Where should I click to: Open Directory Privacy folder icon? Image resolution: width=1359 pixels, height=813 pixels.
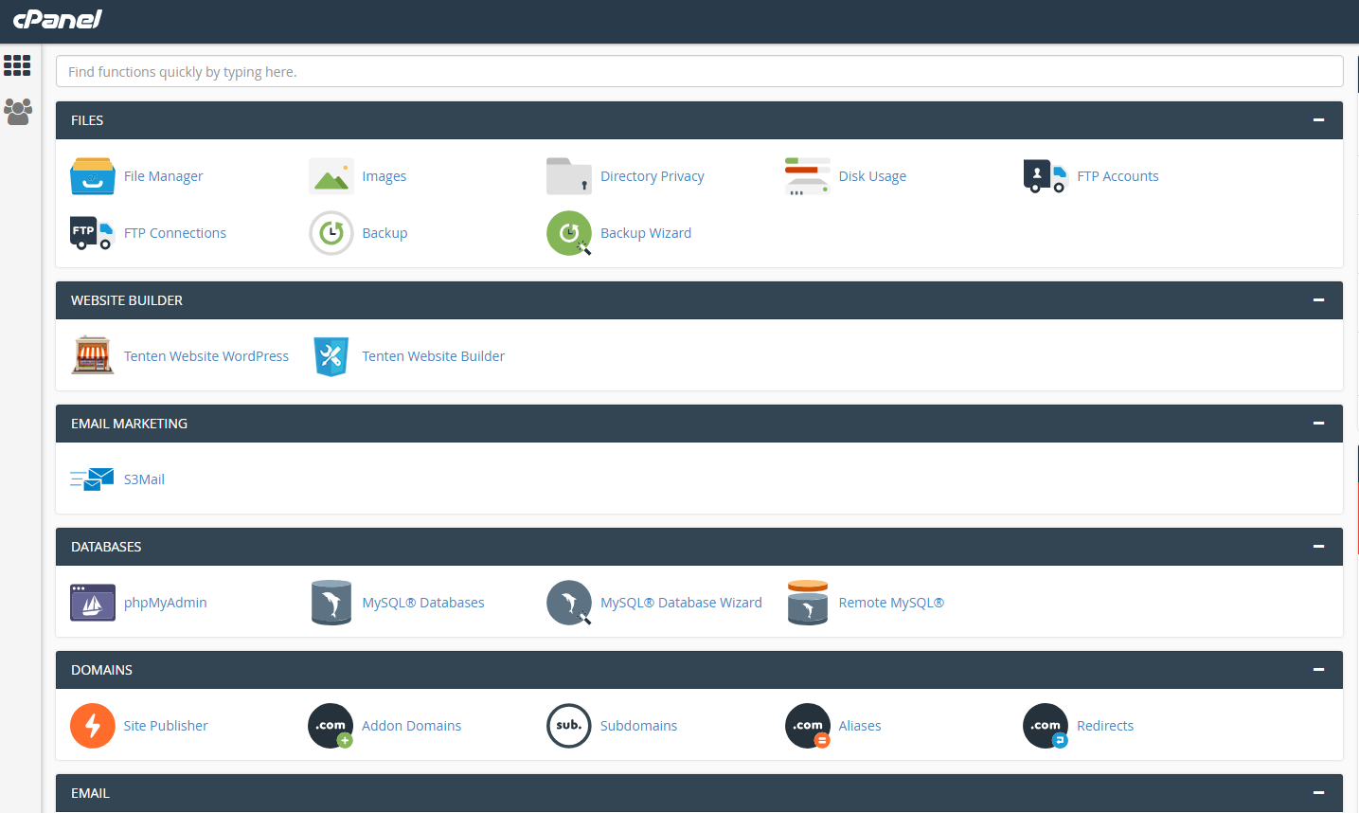[569, 176]
